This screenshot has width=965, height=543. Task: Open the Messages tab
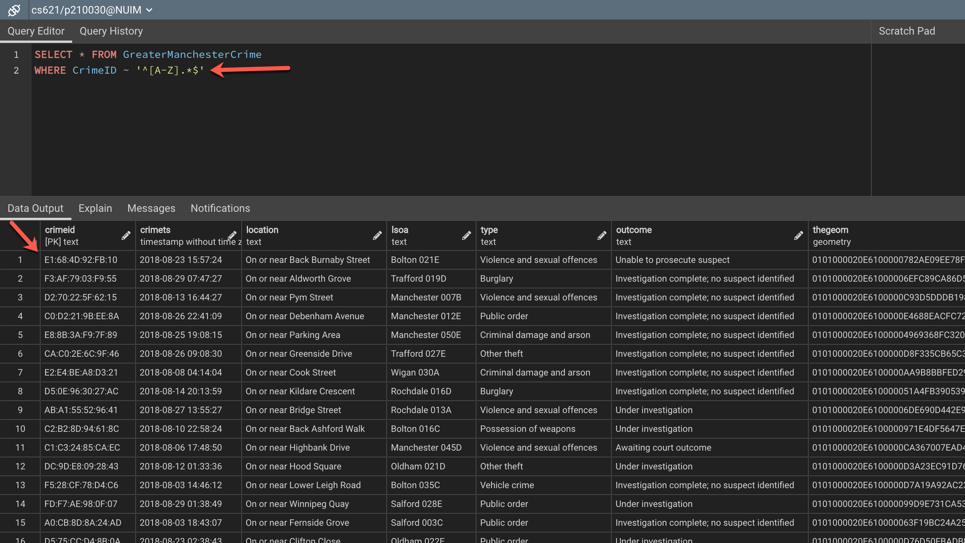coord(151,208)
